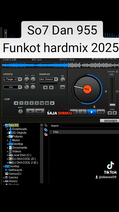Image resolution: width=119 pixels, height=212 pixels.
Task: Expand the Local Disk (C:) node
Action: point(8,155)
